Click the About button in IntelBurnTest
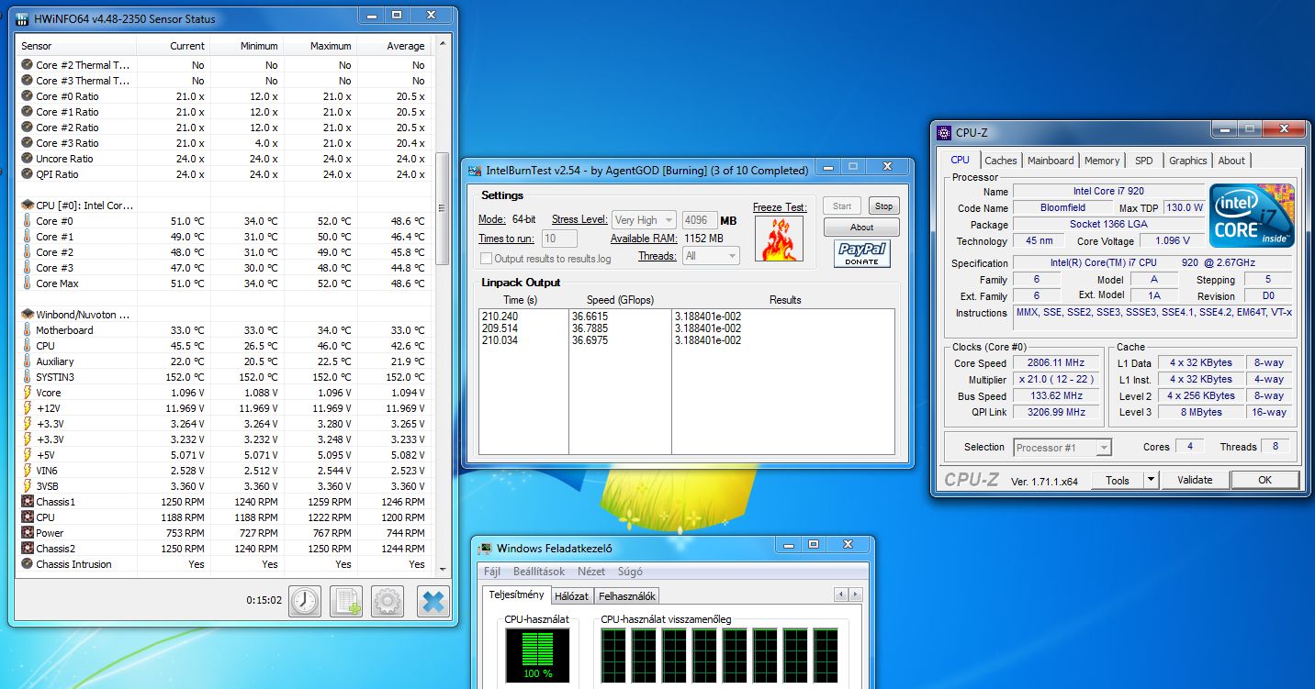The image size is (1315, 689). point(861,228)
